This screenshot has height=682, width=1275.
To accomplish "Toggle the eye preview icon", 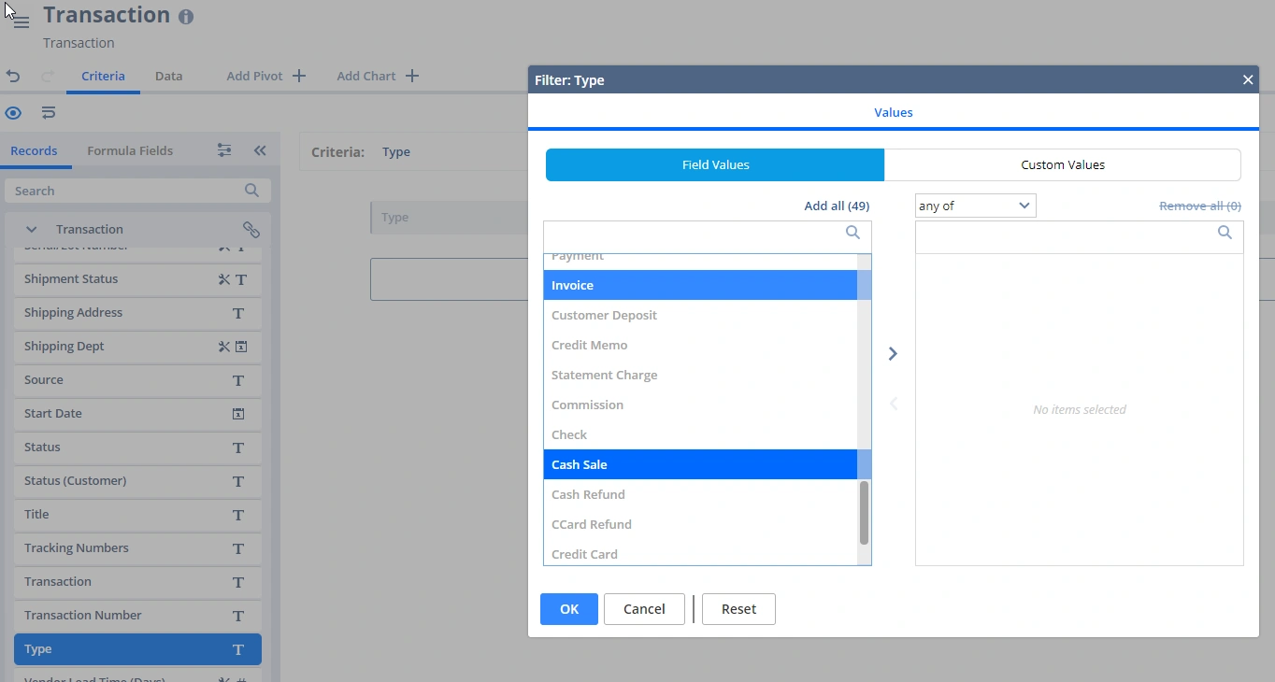I will 13,113.
